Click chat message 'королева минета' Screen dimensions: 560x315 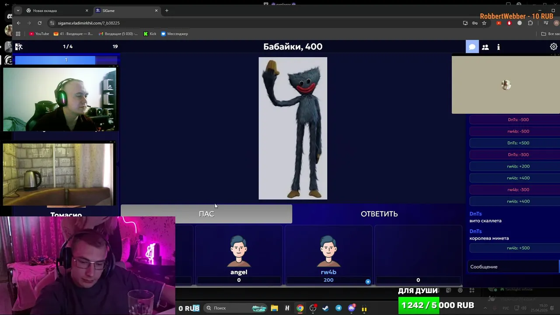[x=489, y=238]
